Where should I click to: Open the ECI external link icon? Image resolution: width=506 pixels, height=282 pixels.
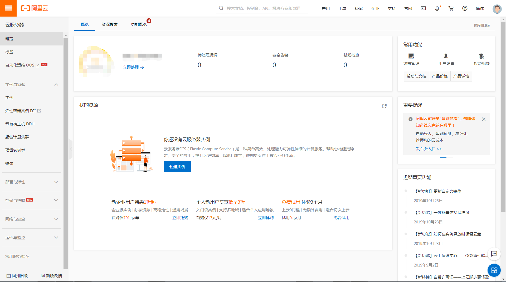coord(39,111)
